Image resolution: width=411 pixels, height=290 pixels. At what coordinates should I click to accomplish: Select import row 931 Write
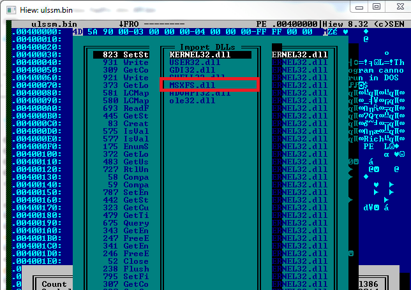coord(126,62)
